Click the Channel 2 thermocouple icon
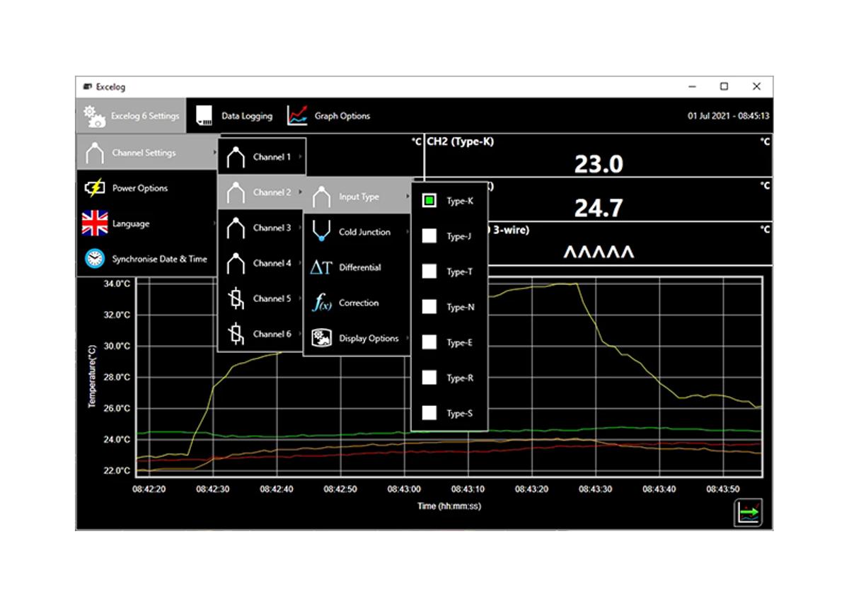849x606 pixels. (236, 193)
